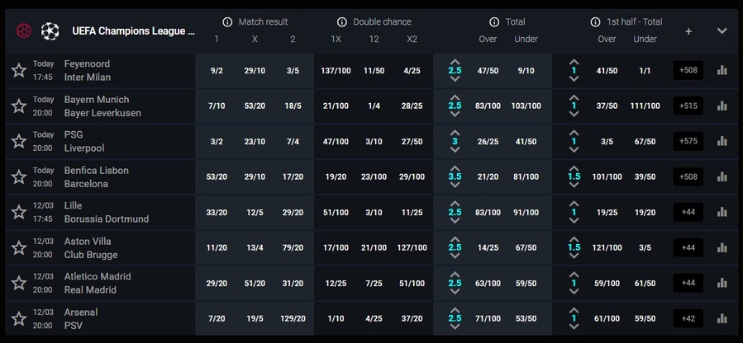This screenshot has height=343, width=743.
Task: Star the PSG vs Liverpool match
Action: coord(19,141)
